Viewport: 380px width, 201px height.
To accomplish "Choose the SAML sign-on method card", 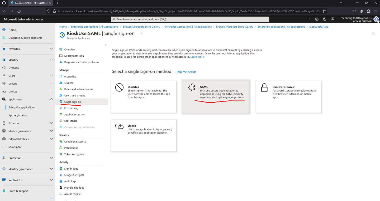I will 216,97.
